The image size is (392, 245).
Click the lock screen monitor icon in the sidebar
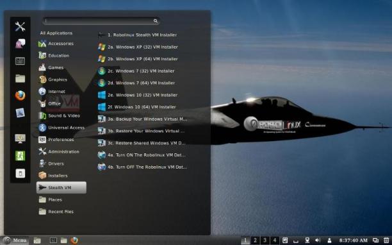click(x=20, y=139)
